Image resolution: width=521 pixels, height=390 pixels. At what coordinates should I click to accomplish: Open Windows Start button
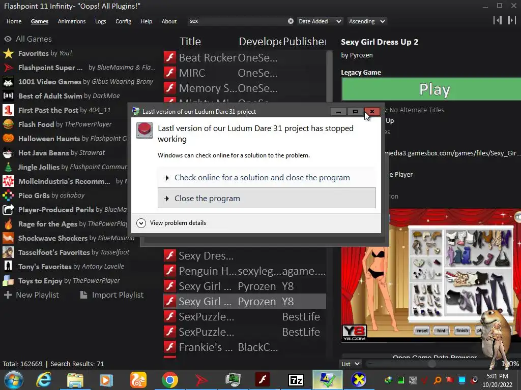coord(13,380)
